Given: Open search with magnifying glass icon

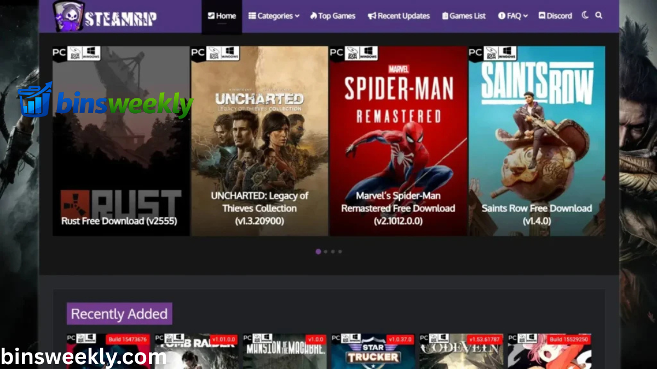Looking at the screenshot, I should pyautogui.click(x=598, y=15).
